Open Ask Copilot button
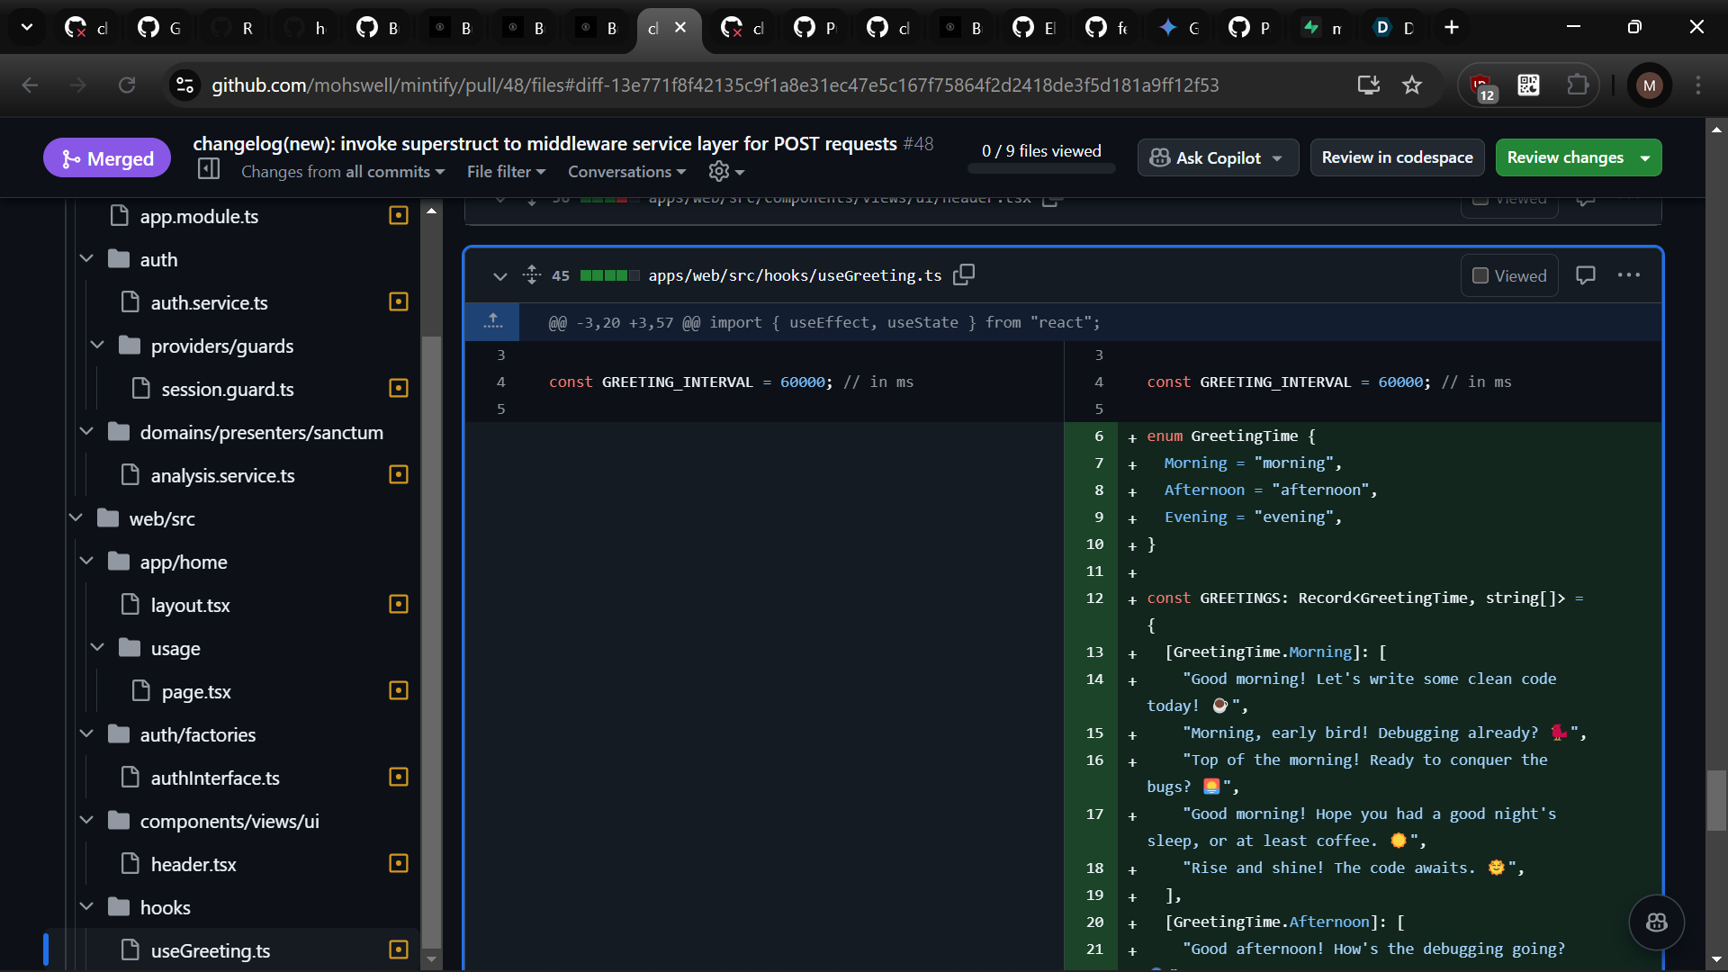1728x972 pixels. point(1217,157)
